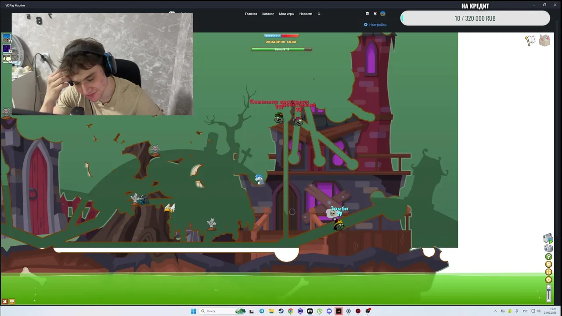Open the gear settings app in taskbar

point(349,311)
